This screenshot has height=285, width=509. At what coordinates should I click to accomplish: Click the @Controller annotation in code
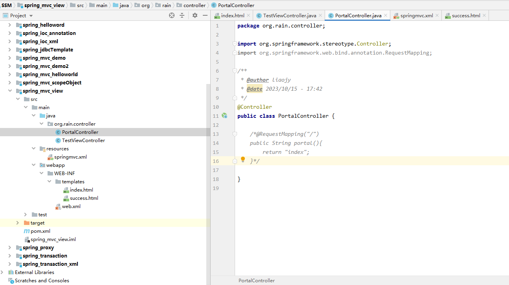point(255,107)
